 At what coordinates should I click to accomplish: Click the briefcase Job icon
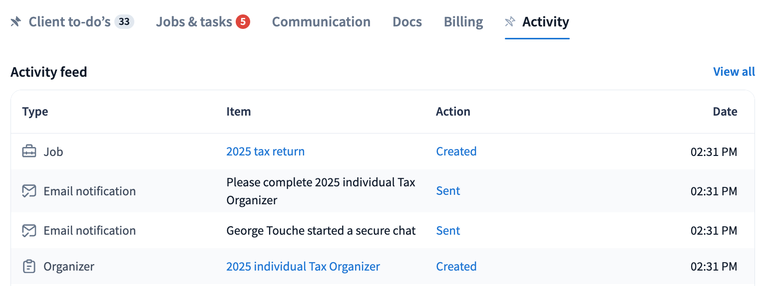pyautogui.click(x=29, y=151)
